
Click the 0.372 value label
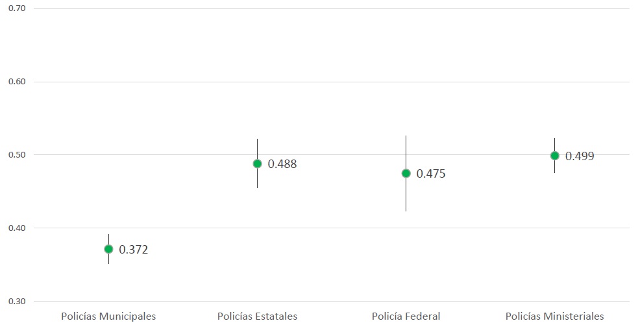134,250
